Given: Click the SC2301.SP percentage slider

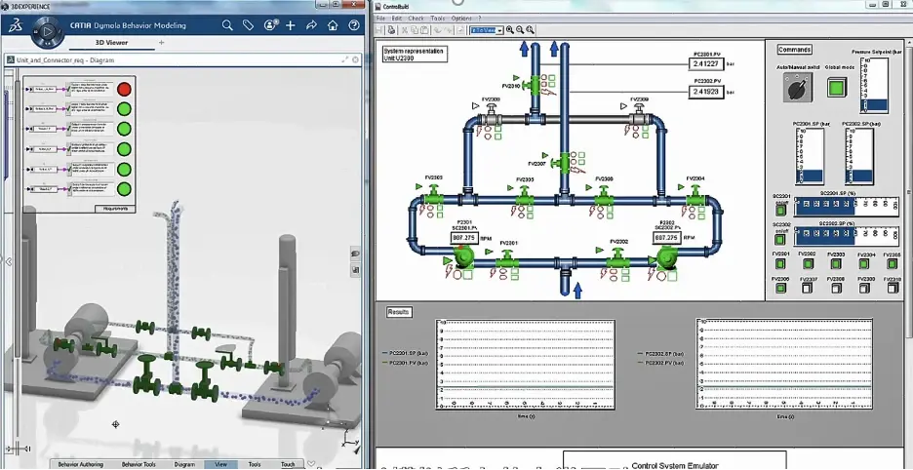Looking at the screenshot, I should [x=847, y=206].
